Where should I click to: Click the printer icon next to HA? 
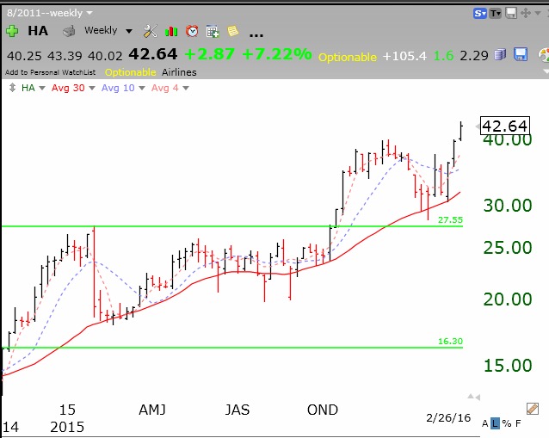click(x=69, y=31)
